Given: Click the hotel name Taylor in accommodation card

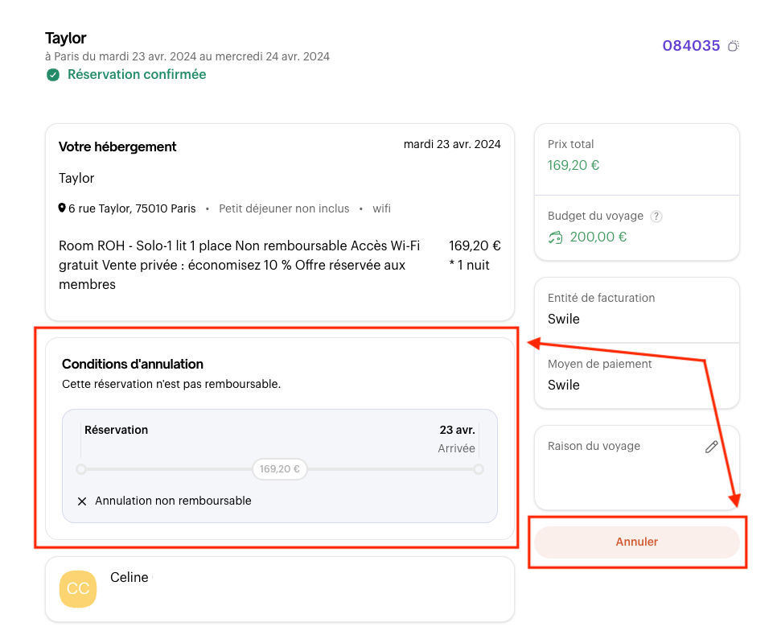Looking at the screenshot, I should [76, 178].
